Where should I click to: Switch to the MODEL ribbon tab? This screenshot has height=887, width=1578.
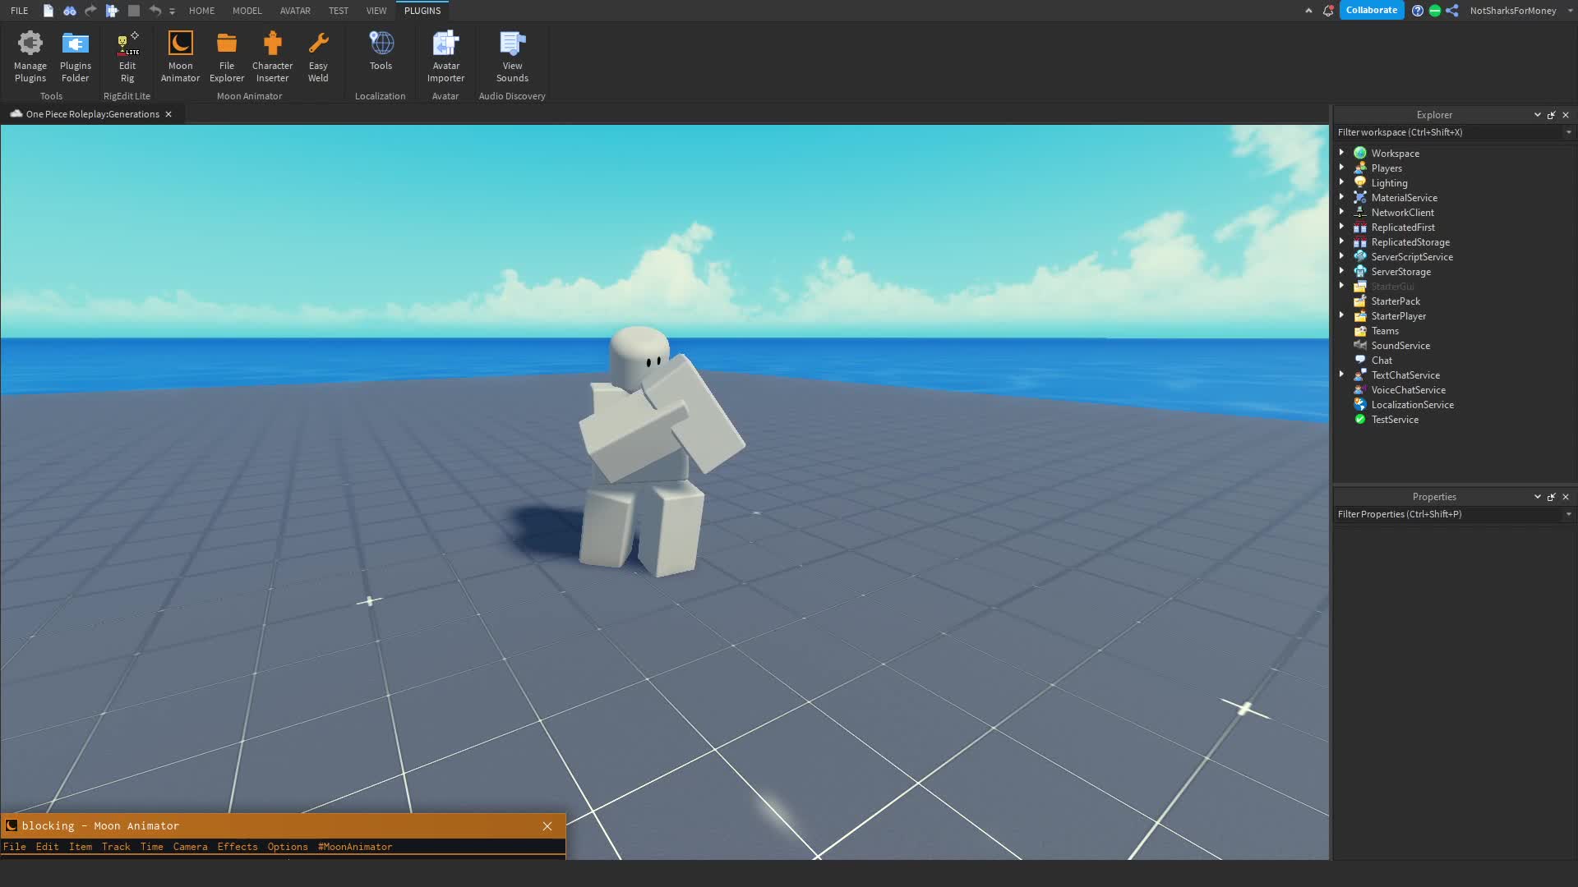247,11
